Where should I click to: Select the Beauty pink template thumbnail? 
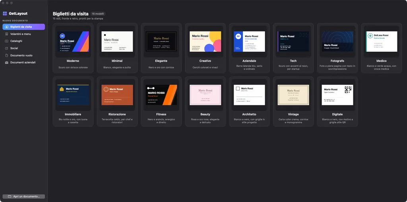(x=205, y=95)
